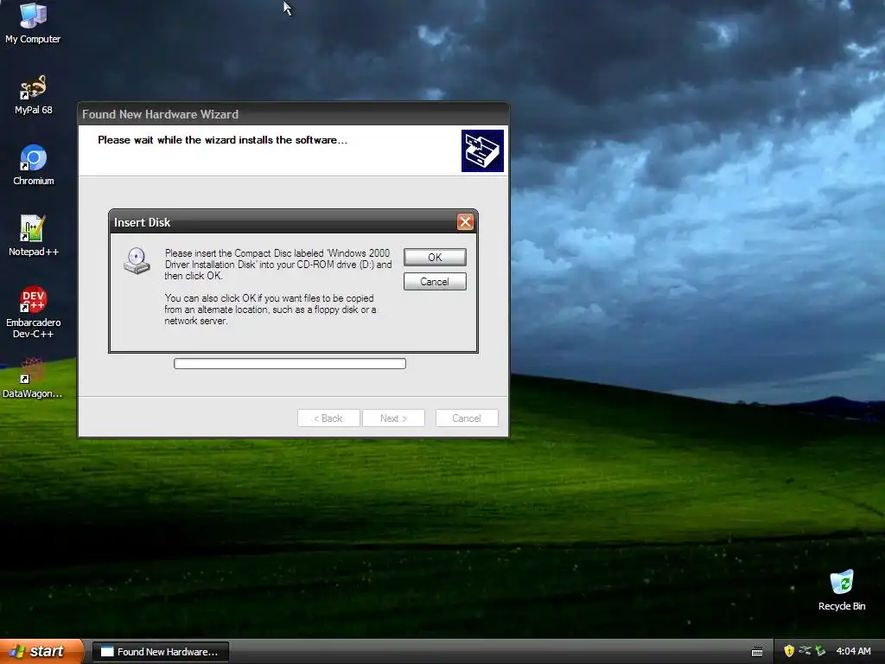Select the Recycle Bin desktop icon
Viewport: 885px width, 664px height.
pyautogui.click(x=842, y=590)
